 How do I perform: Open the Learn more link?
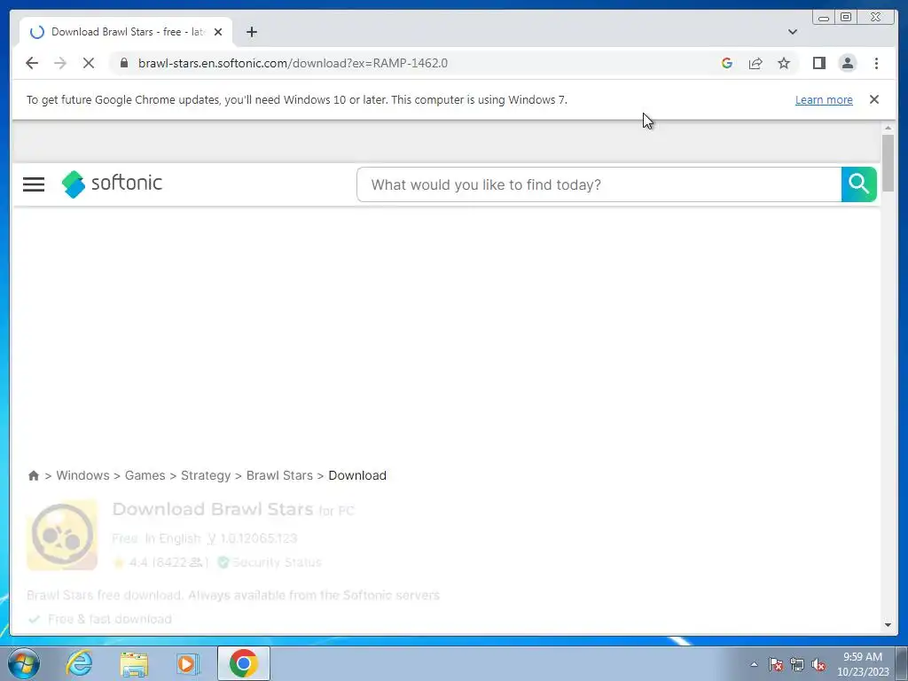coord(824,99)
